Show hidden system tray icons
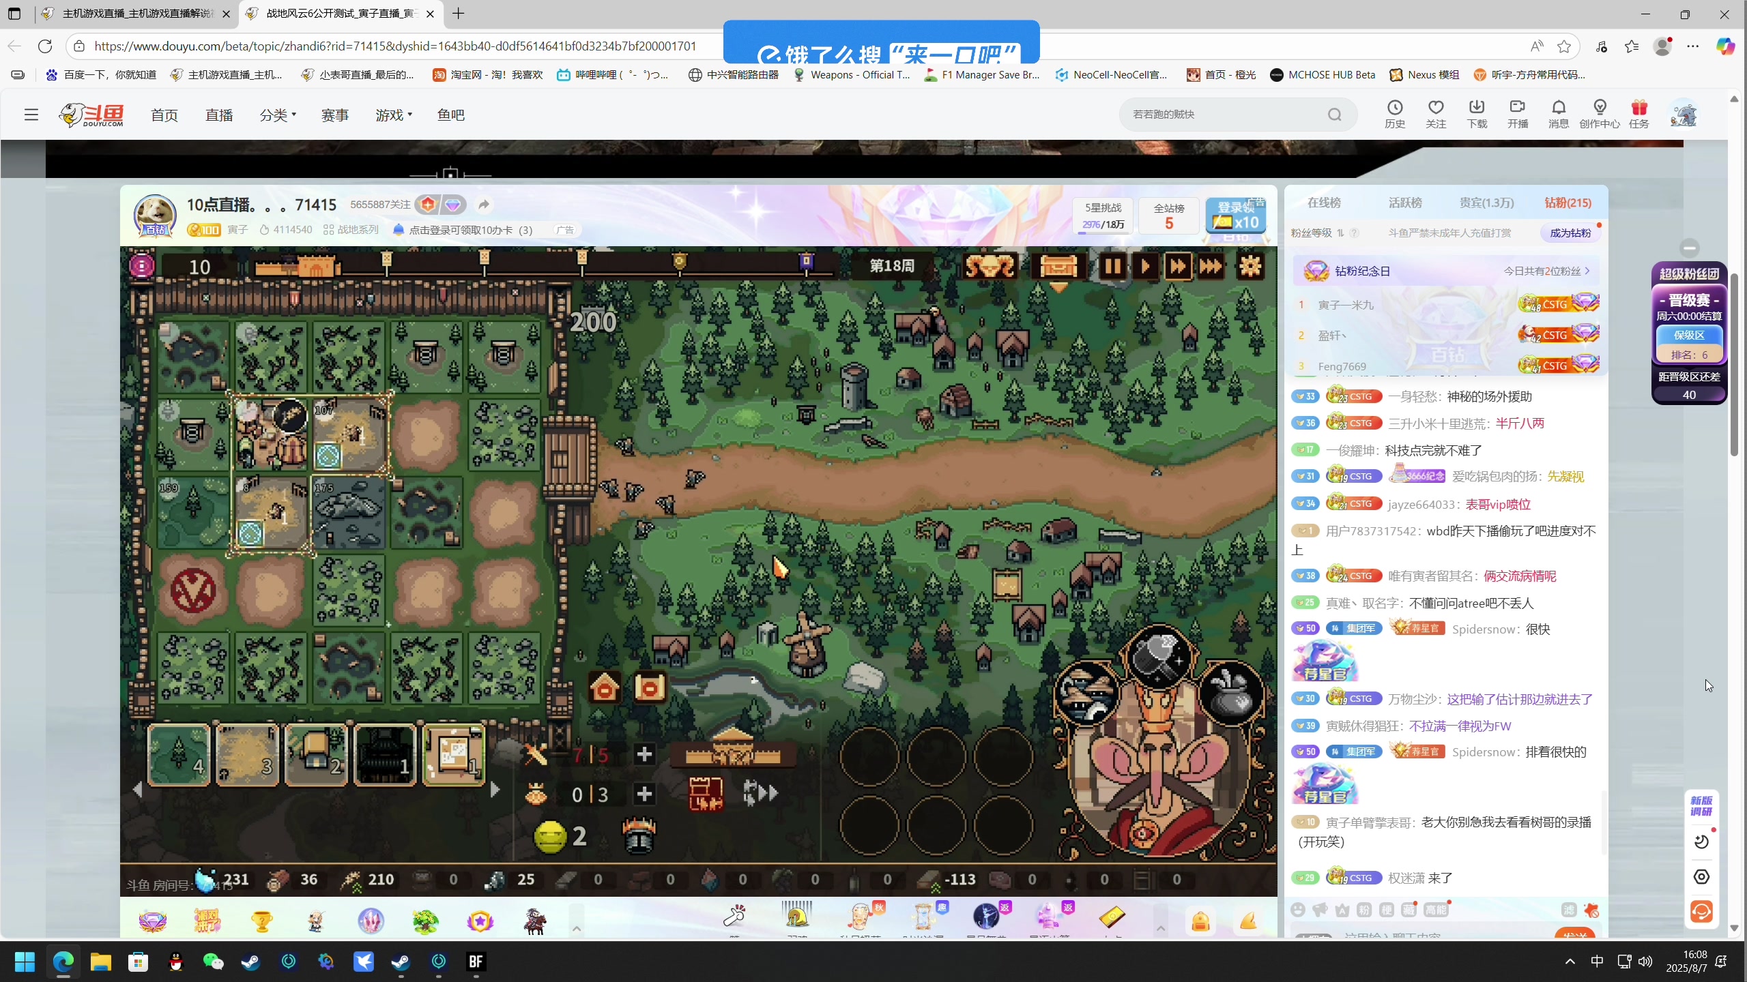This screenshot has width=1747, height=982. pyautogui.click(x=1570, y=962)
